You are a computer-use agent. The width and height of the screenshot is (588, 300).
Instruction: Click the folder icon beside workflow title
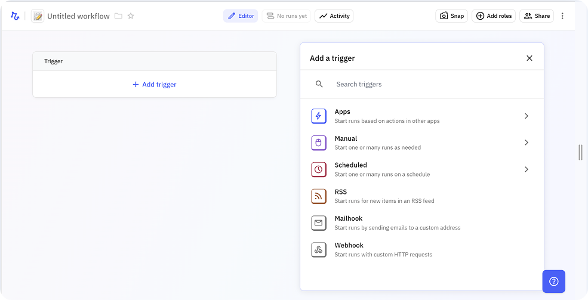(119, 16)
